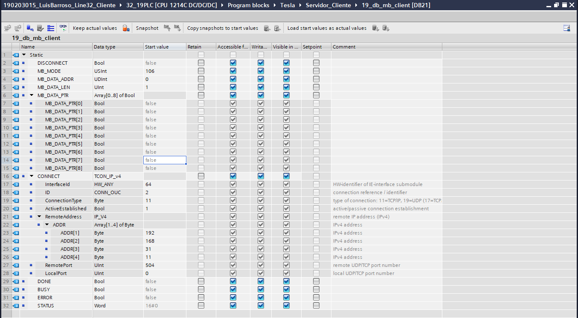Click the tag icon of the RemotePort row
The height and width of the screenshot is (318, 578).
[x=16, y=265]
